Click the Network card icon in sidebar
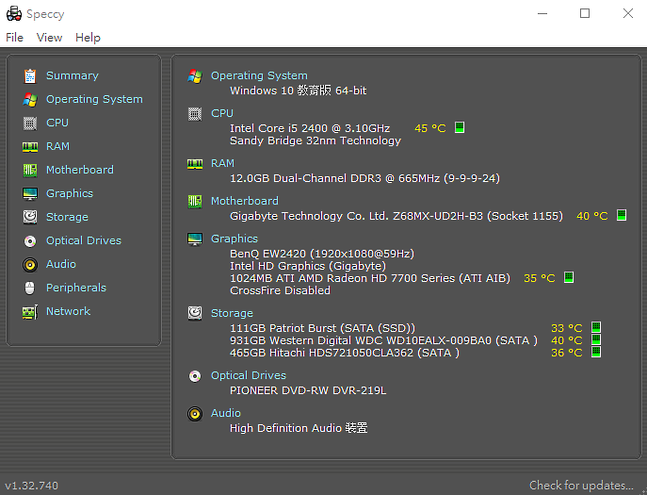Viewport: 647px width, 495px height. [x=30, y=311]
